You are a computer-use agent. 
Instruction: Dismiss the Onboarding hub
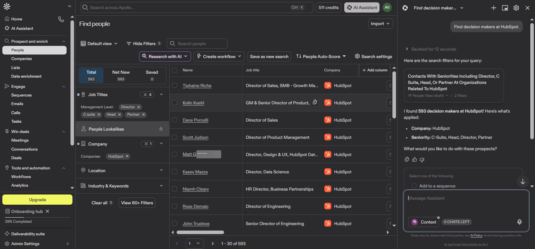(x=47, y=211)
